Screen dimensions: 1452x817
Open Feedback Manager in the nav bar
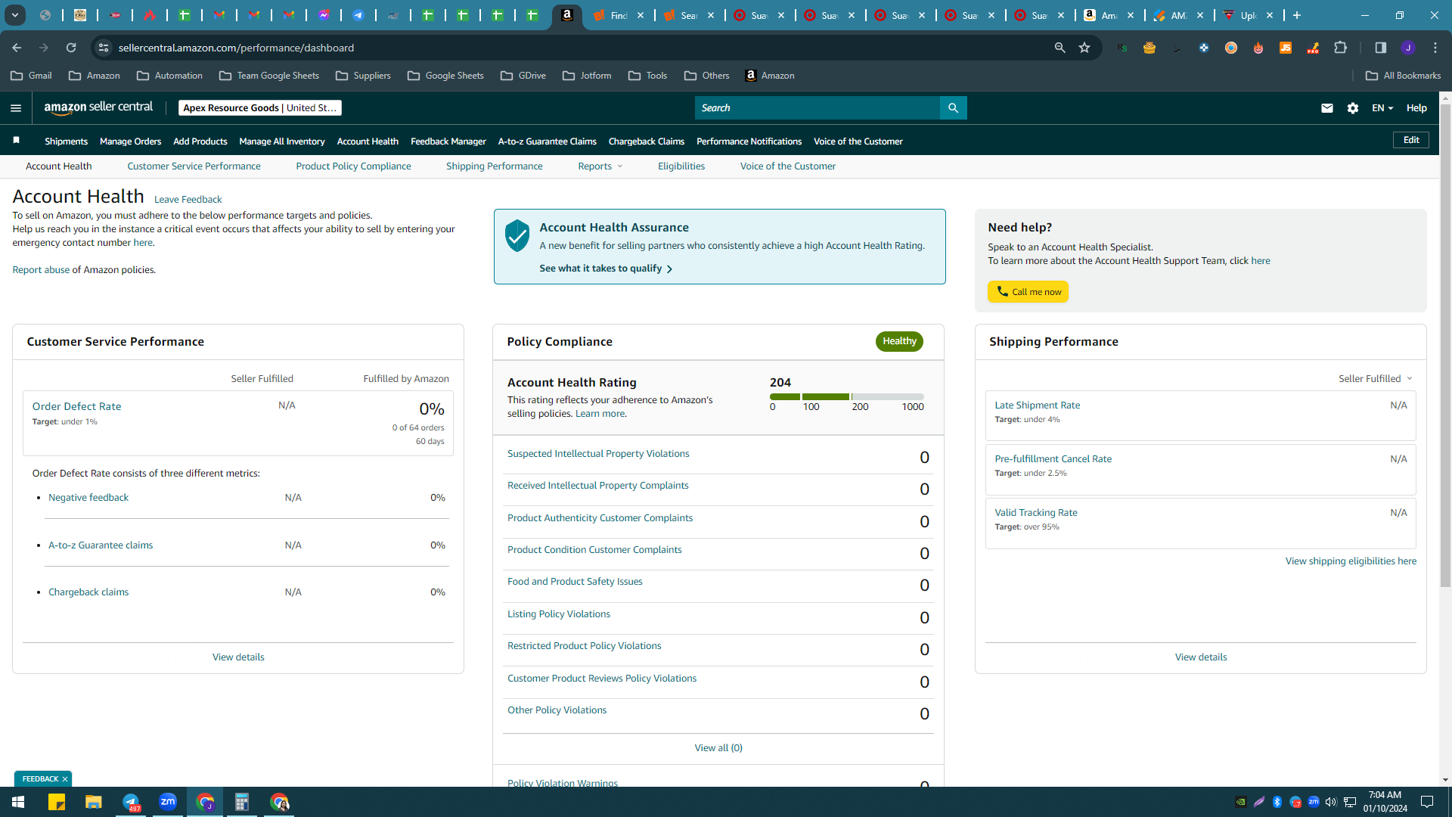448,141
